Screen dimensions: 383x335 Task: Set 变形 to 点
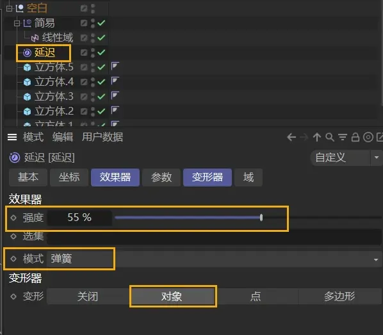pyautogui.click(x=256, y=297)
